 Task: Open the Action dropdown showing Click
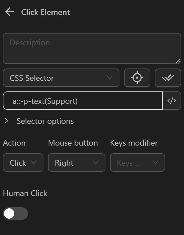click(x=23, y=162)
